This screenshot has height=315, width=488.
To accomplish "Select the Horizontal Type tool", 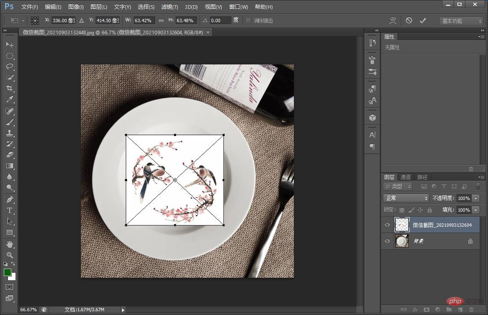I will click(x=9, y=210).
